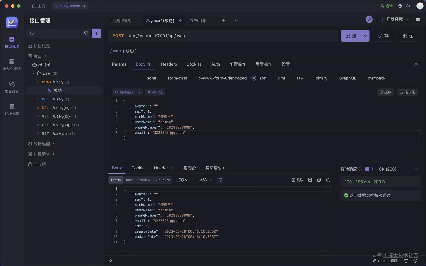This screenshot has width=426, height=266.
Task: Copy the response body icon
Action: pos(319,180)
